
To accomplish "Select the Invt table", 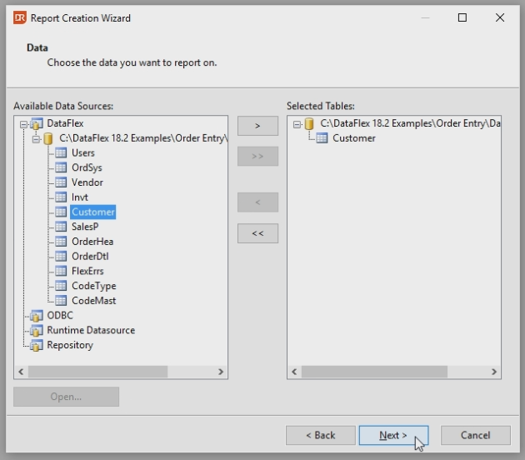I will 80,197.
